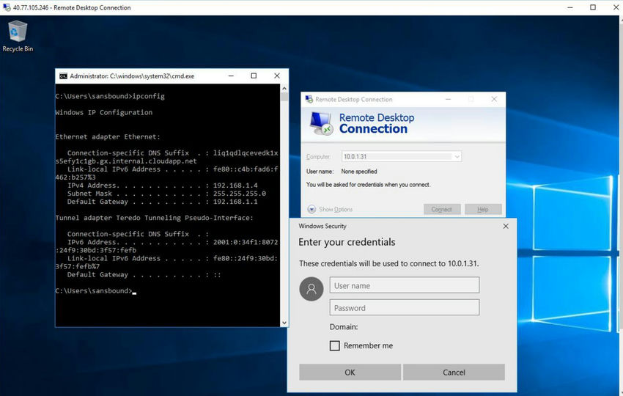The height and width of the screenshot is (396, 623).
Task: Click the user avatar icon in Windows Security
Action: click(311, 289)
